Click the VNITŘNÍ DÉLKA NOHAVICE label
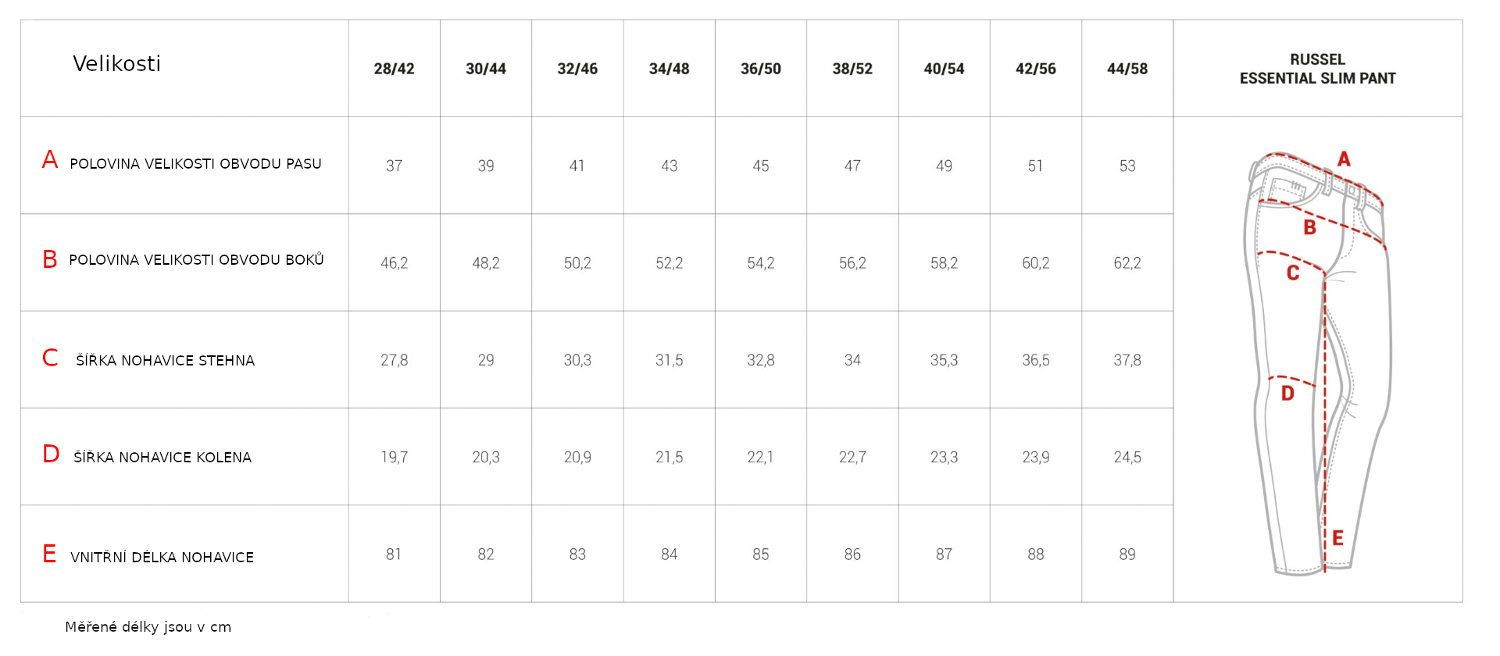This screenshot has height=656, width=1500. pyautogui.click(x=162, y=557)
